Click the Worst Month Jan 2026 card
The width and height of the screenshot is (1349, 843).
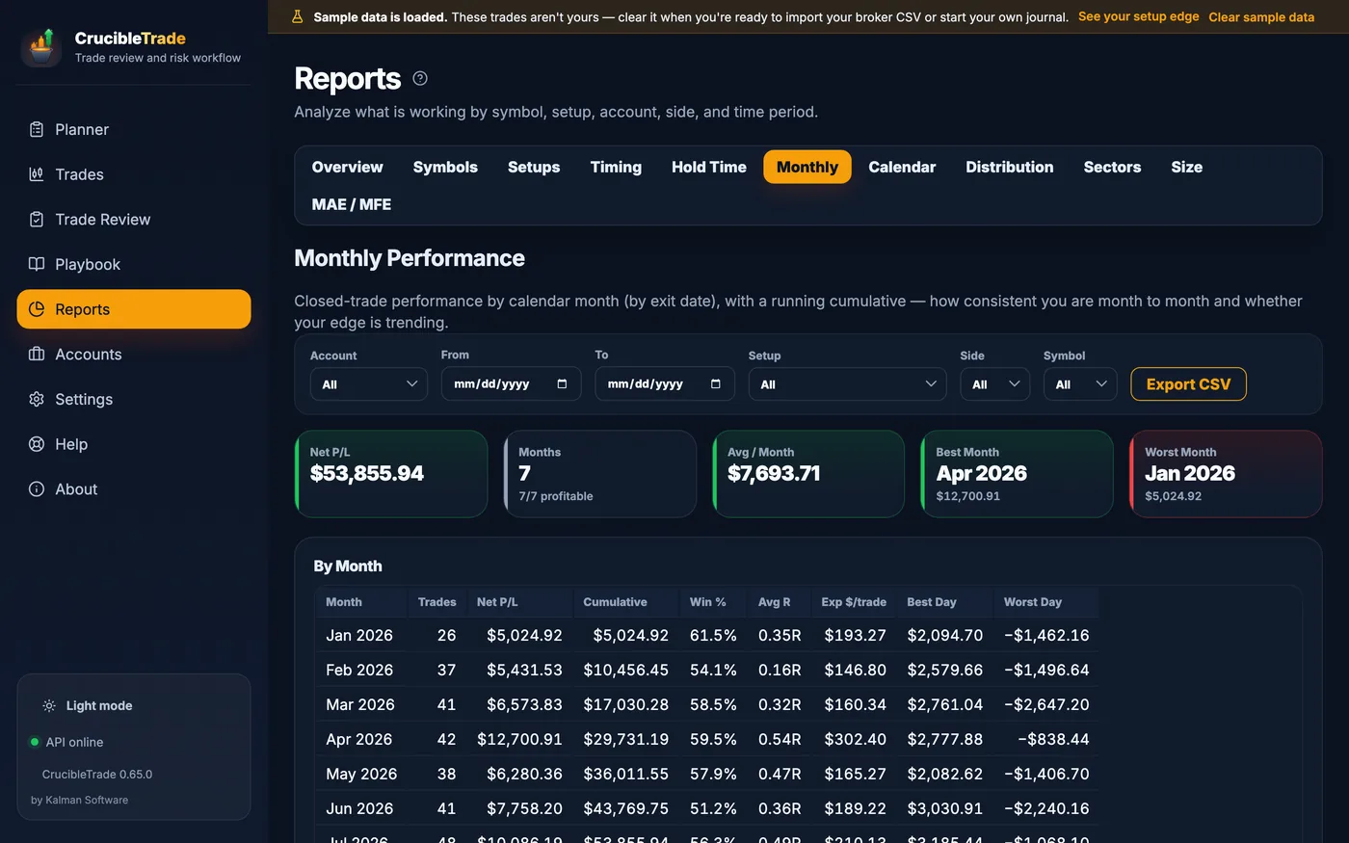pos(1226,474)
